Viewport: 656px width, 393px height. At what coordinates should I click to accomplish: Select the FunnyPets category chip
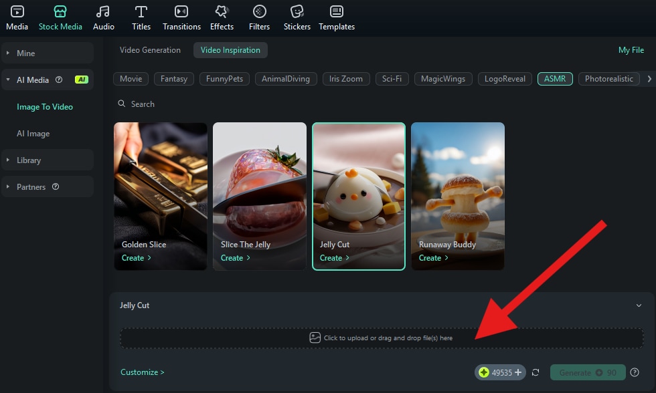[x=224, y=79]
